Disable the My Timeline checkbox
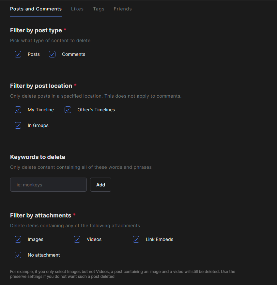 click(18, 110)
